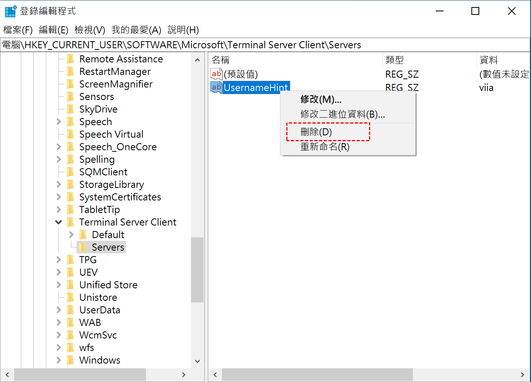Click the RestartManager folder icon
This screenshot has height=382, width=531.
coord(71,71)
